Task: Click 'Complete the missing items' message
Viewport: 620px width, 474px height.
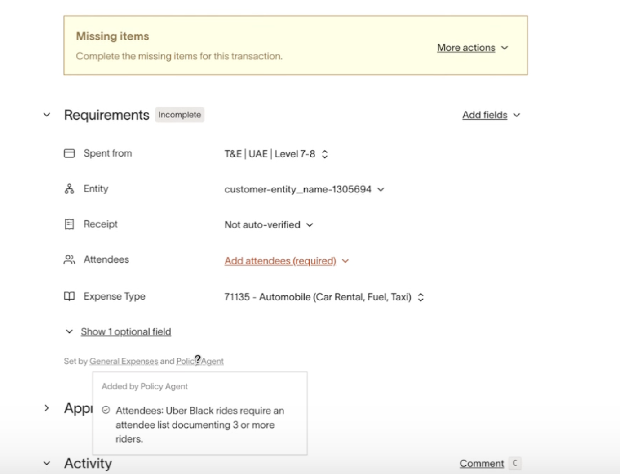Action: (x=179, y=56)
